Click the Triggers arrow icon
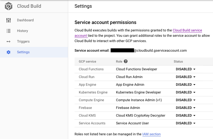This screenshot has height=139, width=213. coord(9,42)
